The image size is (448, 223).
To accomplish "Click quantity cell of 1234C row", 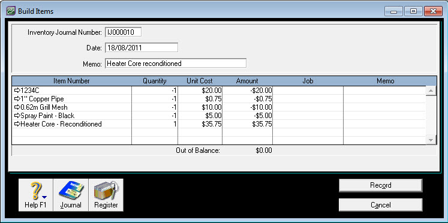I will click(x=155, y=91).
